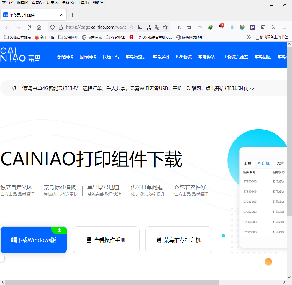Click the first QR code icon in address bar

[x=140, y=27]
